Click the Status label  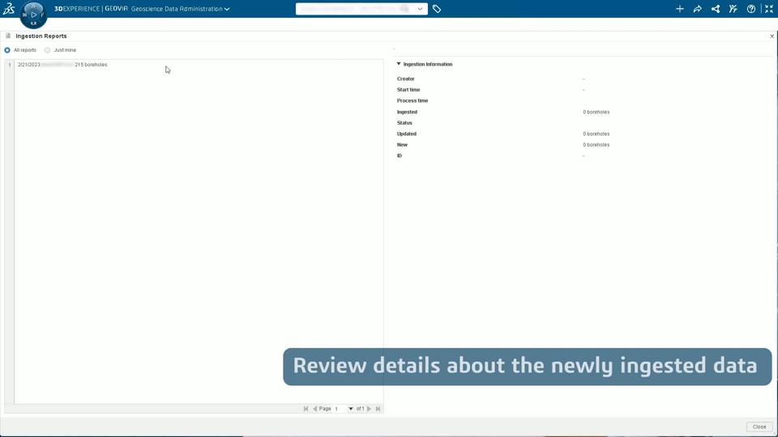tap(404, 123)
